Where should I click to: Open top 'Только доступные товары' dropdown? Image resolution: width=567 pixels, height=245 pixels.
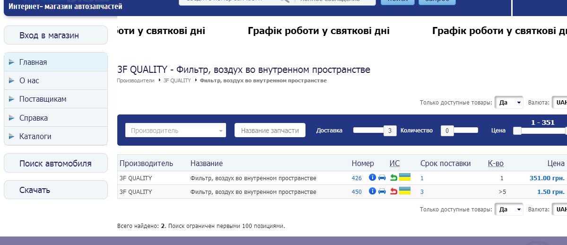tap(509, 103)
